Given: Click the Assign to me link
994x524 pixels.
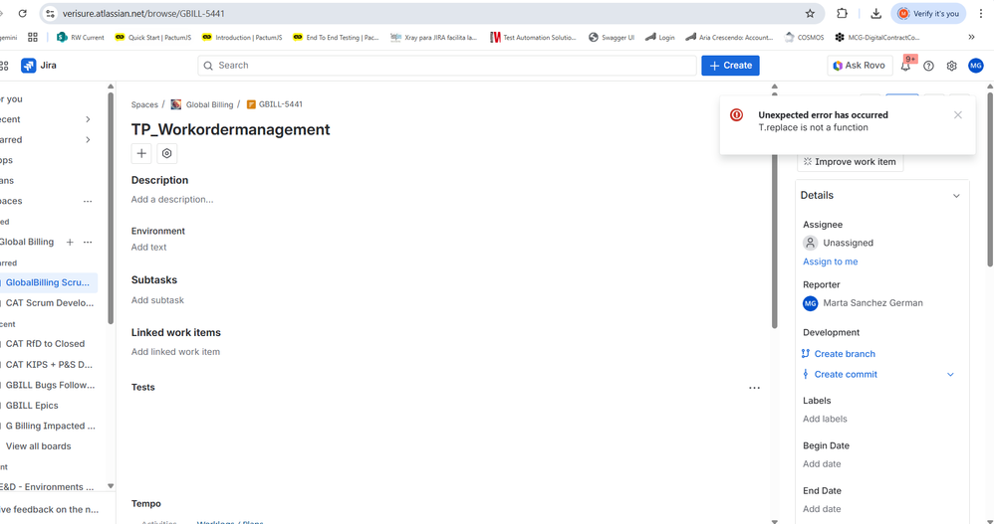Looking at the screenshot, I should 831,262.
